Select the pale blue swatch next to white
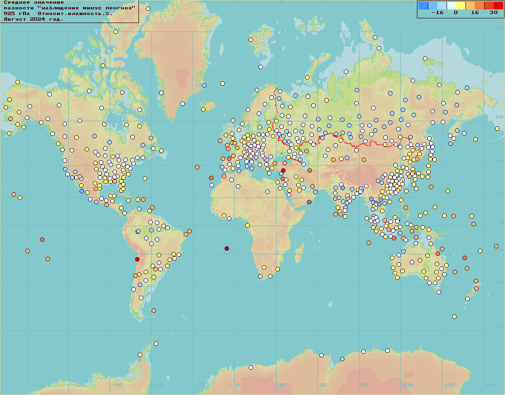This screenshot has height=395, width=505. pyautogui.click(x=442, y=6)
